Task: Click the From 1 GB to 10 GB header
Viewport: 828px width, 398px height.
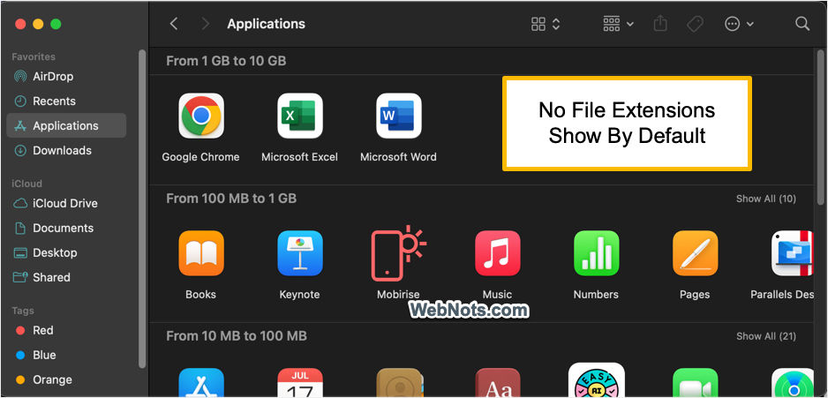Action: (x=226, y=61)
